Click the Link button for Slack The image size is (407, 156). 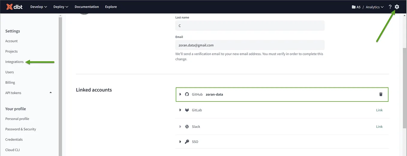(x=379, y=127)
